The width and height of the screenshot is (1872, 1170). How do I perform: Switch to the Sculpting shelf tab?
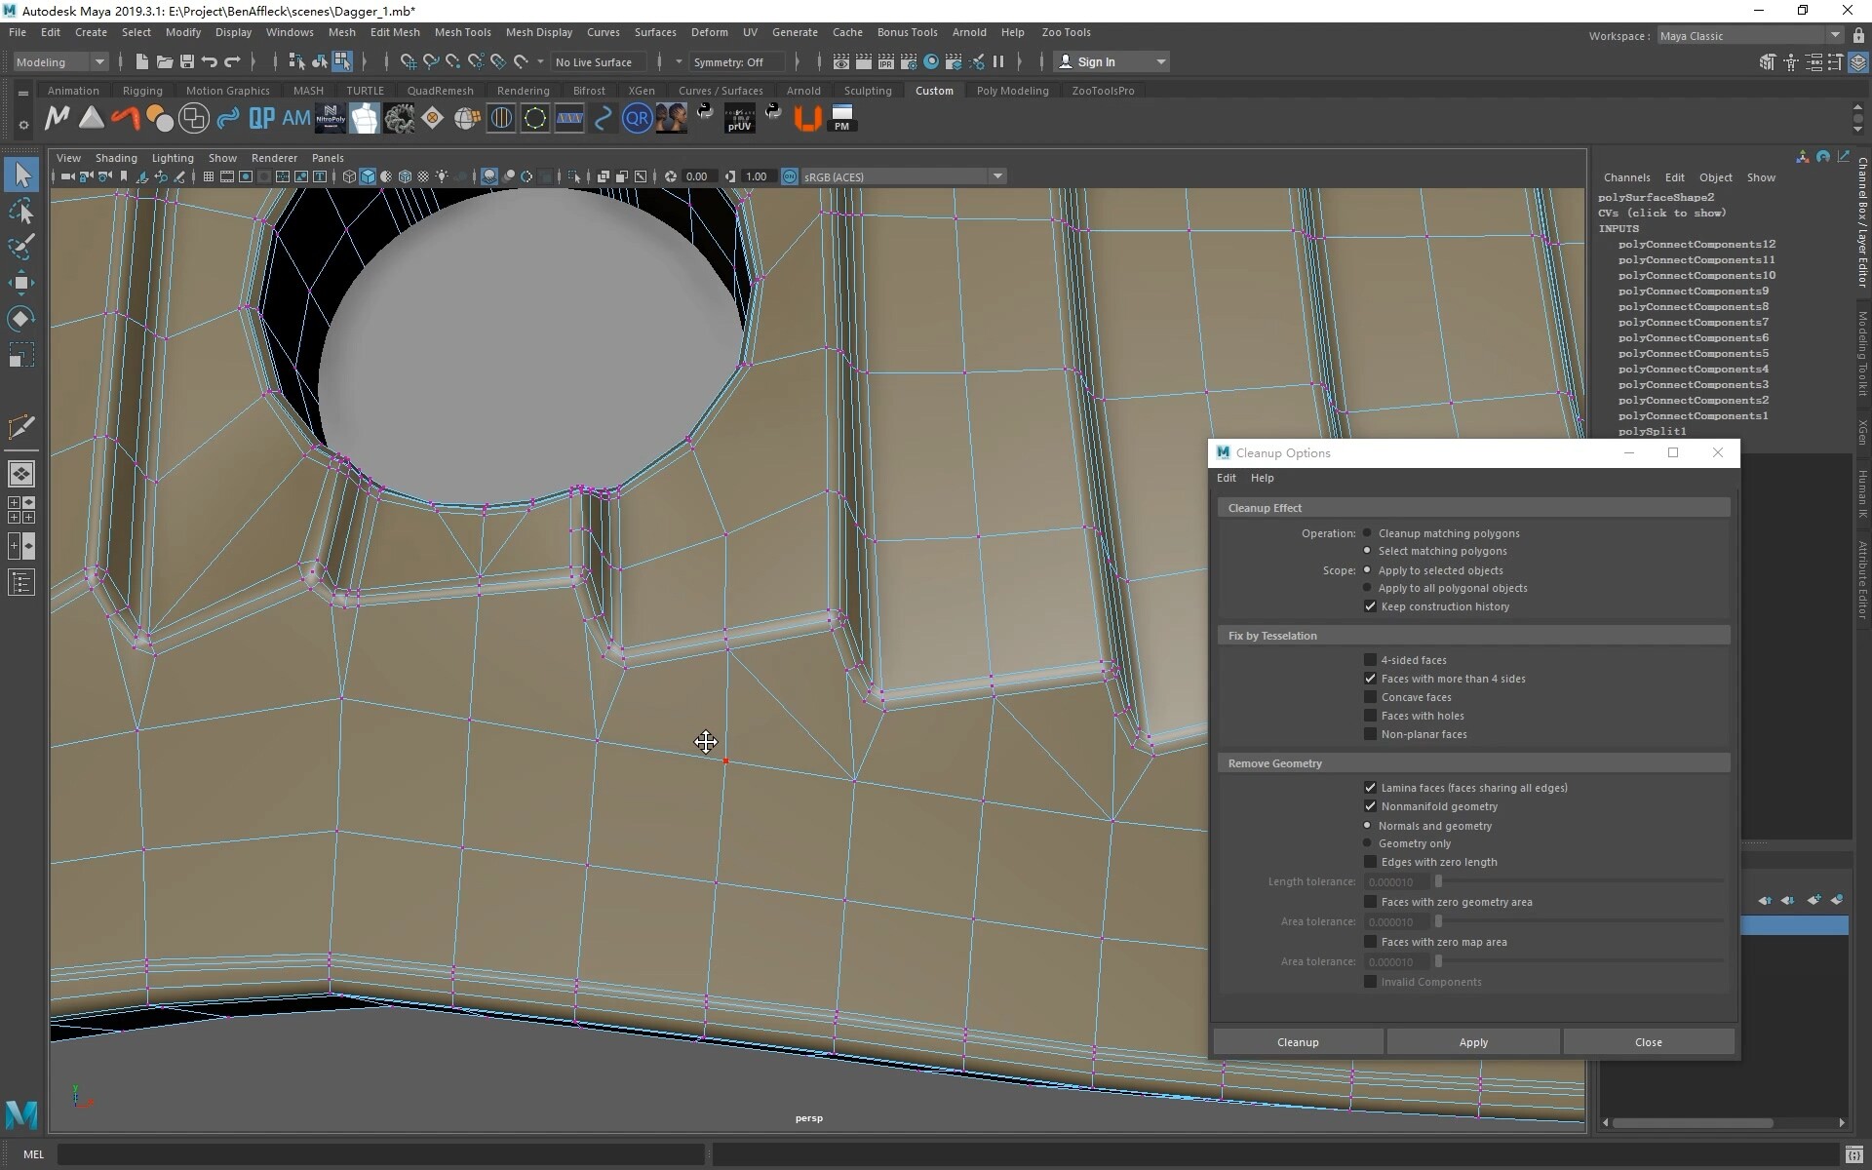click(868, 90)
